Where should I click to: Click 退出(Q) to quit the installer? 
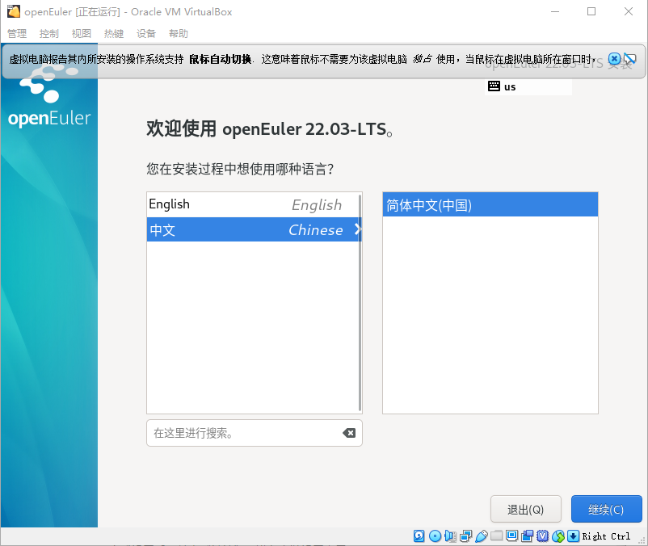click(526, 509)
